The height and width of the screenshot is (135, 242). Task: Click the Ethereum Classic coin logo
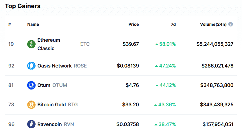(31, 44)
